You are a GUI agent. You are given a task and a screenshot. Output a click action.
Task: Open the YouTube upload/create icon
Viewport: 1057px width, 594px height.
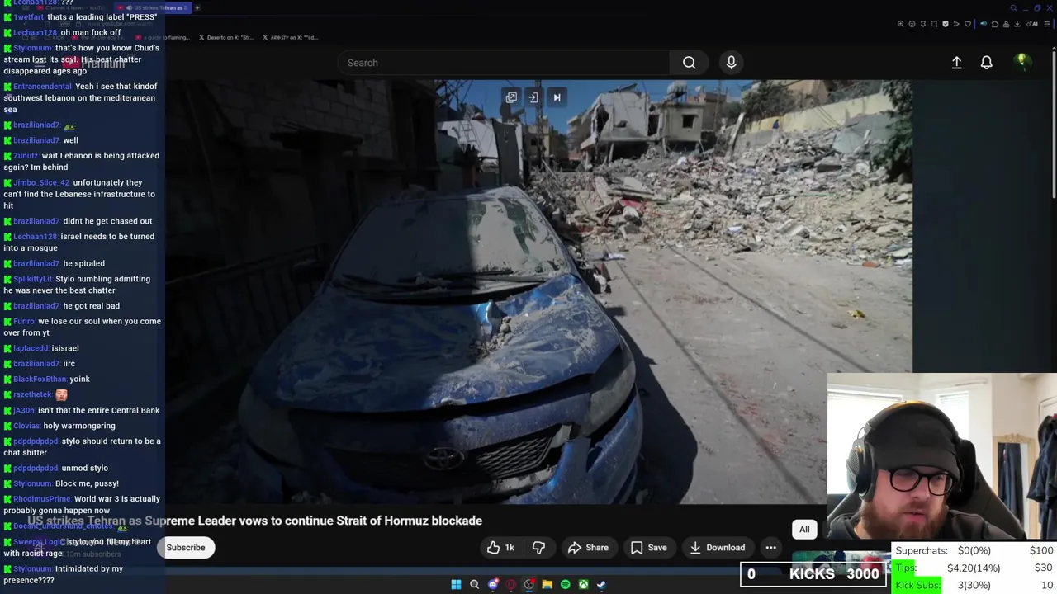click(956, 63)
